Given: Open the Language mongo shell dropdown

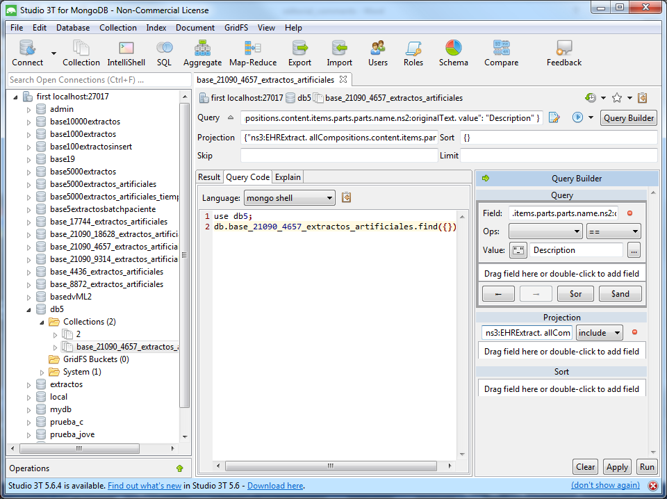Looking at the screenshot, I should [289, 198].
